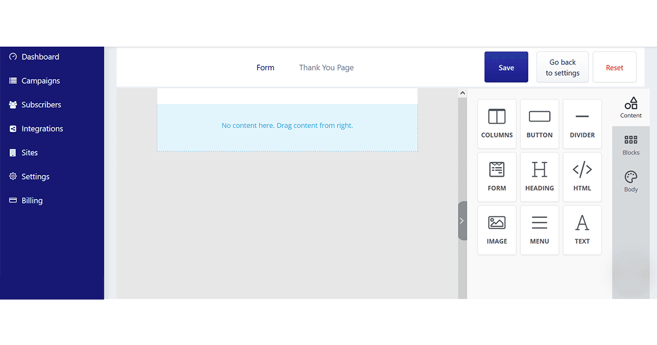The image size is (657, 345).
Task: Click the Heading content block
Action: coord(539,177)
